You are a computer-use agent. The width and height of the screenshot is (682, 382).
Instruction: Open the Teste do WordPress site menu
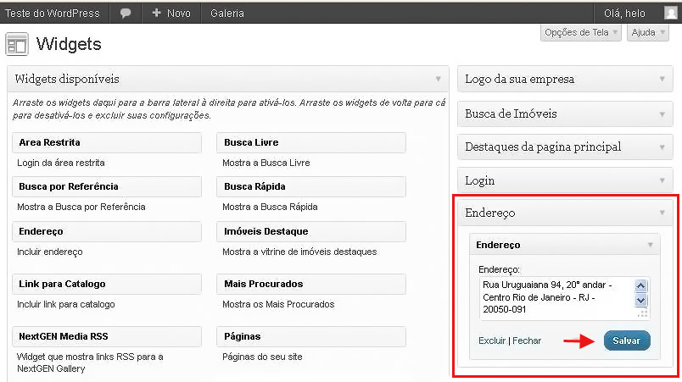[x=53, y=13]
